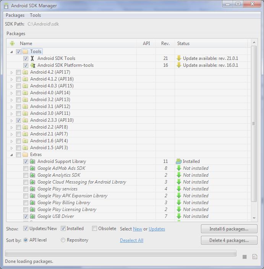
Task: Select the Repository sort radio button
Action: 63,240
